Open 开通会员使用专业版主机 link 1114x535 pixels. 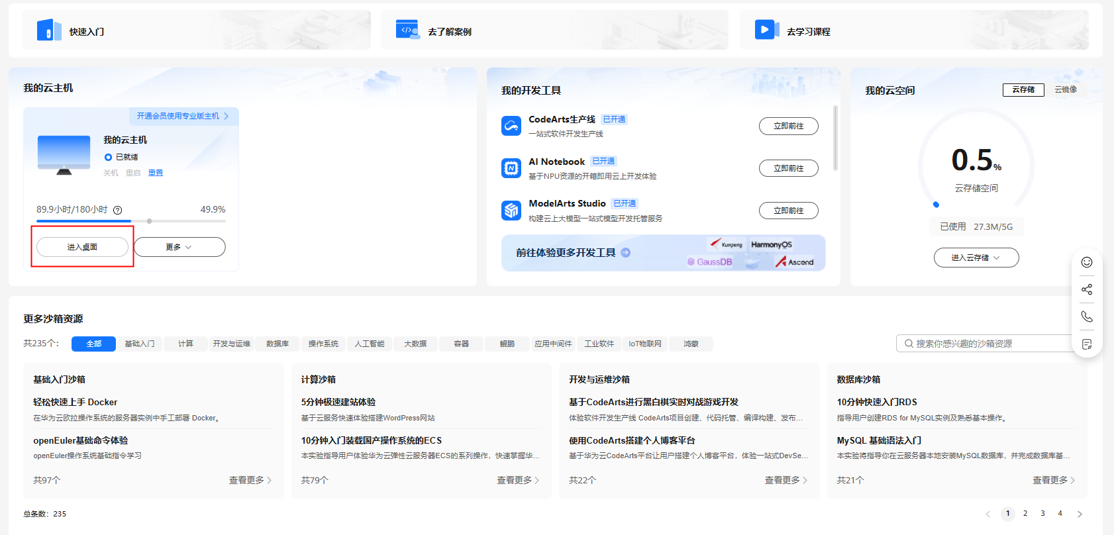coord(183,116)
